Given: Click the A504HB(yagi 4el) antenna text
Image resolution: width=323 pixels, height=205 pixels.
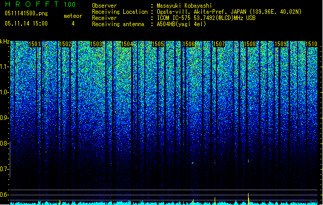Looking at the screenshot, I should (x=181, y=24).
